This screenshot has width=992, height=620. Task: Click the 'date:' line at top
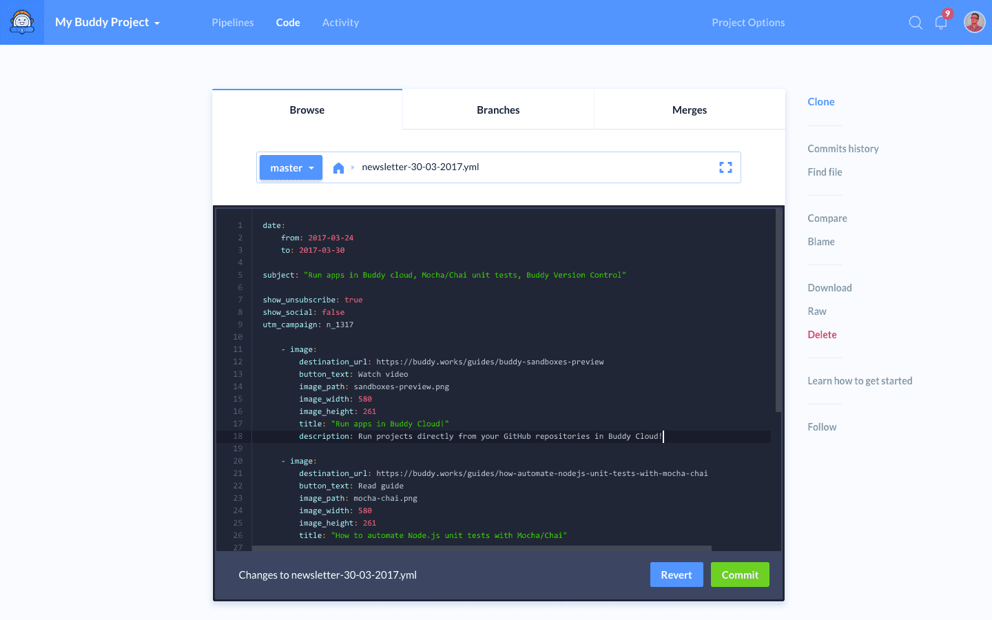click(273, 225)
